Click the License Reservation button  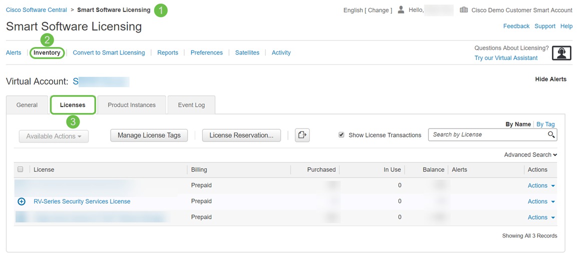pos(242,135)
